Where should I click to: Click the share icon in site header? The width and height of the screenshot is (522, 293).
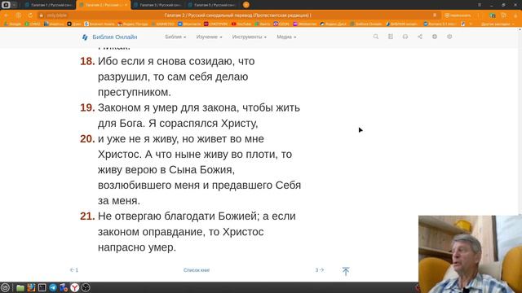(x=420, y=37)
